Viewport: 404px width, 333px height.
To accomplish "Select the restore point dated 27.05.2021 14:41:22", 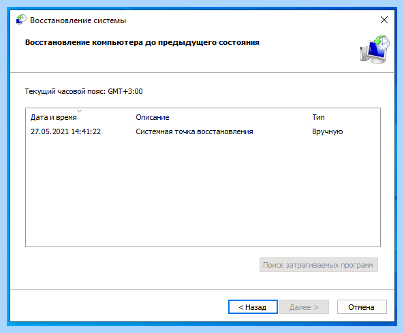I will 203,131.
